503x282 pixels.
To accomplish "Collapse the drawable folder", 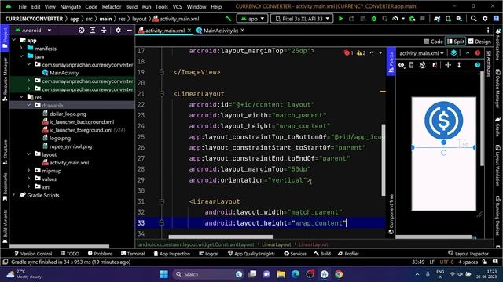I will tap(29, 105).
